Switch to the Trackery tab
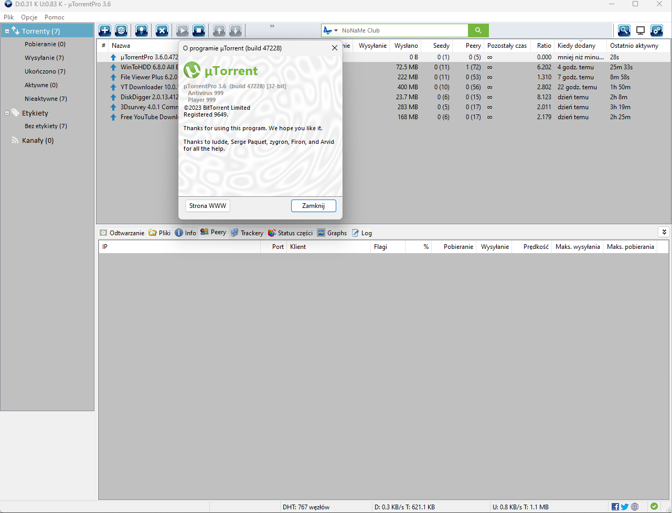The height and width of the screenshot is (513, 672). coord(247,233)
